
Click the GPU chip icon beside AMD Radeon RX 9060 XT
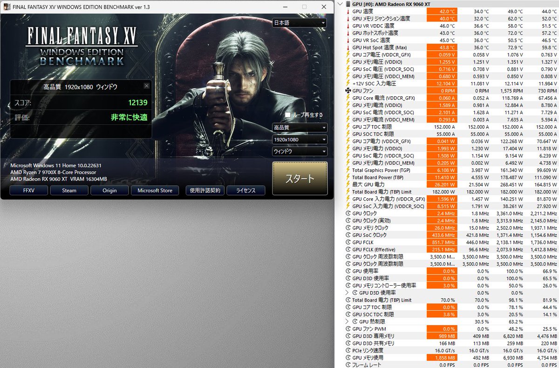[x=349, y=4]
